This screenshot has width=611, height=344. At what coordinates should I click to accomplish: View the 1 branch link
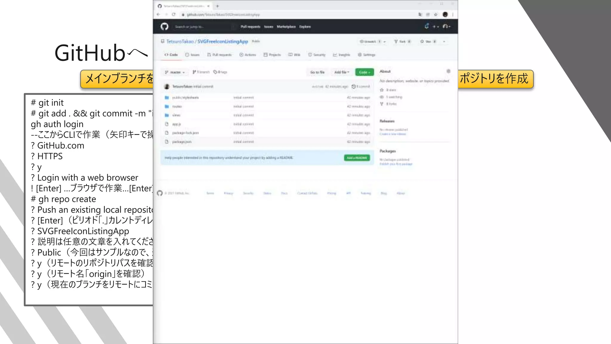[201, 72]
